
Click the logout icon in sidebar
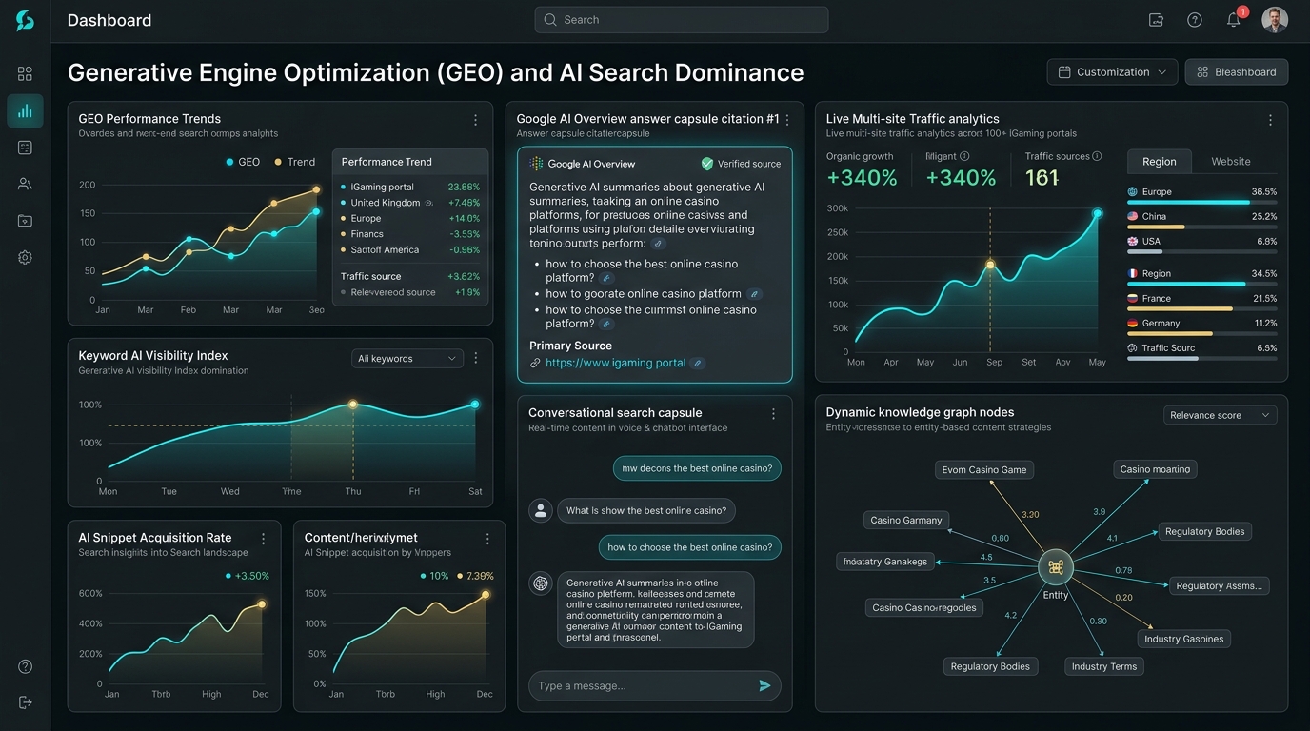point(25,702)
